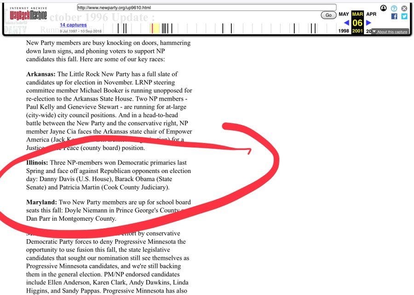This screenshot has width=414, height=295.
Task: Share this capture on Twitter
Action: (404, 17)
